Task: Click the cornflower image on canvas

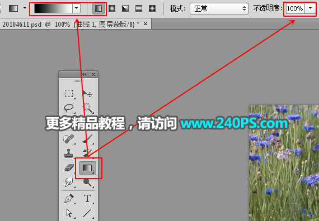Action: [284, 163]
